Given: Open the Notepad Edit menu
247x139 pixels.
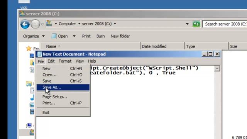Looking at the screenshot, I should pyautogui.click(x=51, y=61).
